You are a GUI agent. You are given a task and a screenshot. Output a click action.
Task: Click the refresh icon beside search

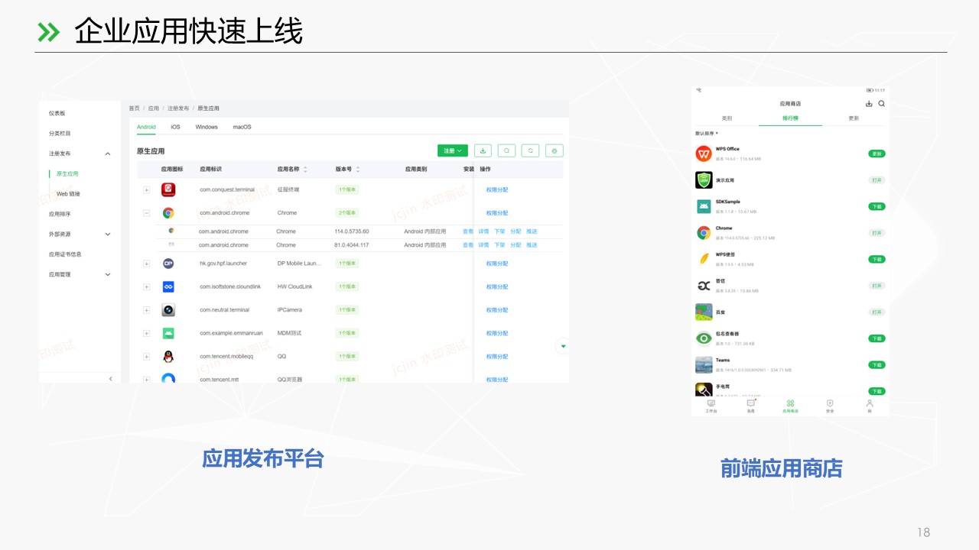[530, 151]
